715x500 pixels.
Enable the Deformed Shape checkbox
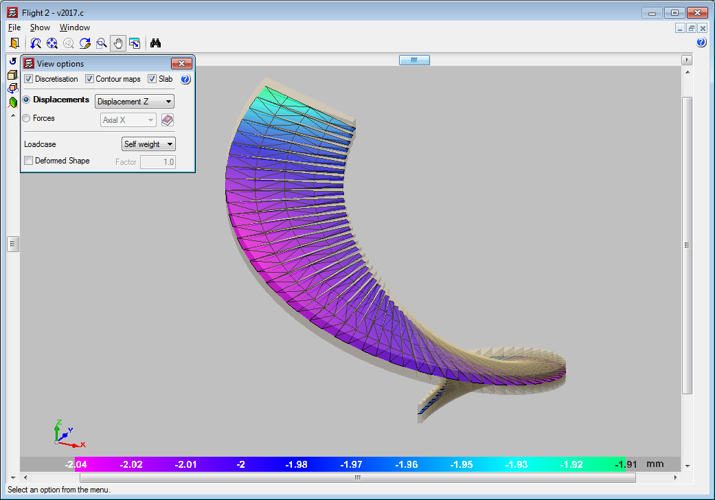28,161
